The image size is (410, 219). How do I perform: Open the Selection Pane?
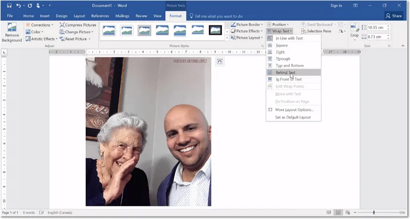[316, 31]
